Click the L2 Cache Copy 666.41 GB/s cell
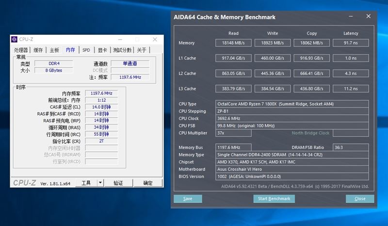 (x=311, y=74)
